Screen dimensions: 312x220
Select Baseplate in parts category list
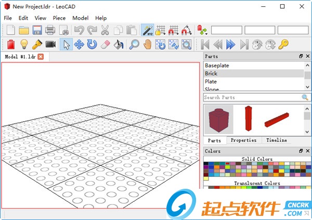(254, 66)
